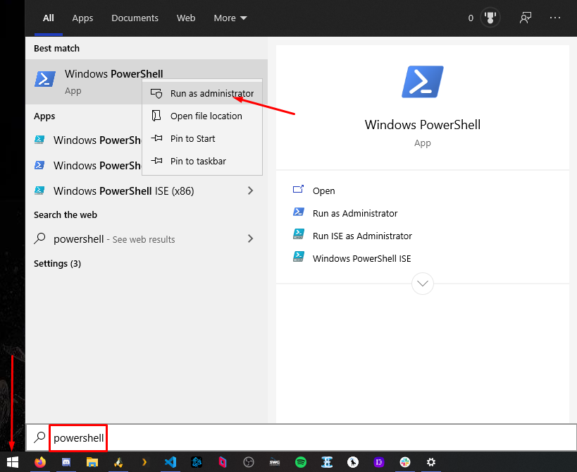Select Run as administrator in context menu
This screenshot has height=472, width=577.
(x=202, y=94)
